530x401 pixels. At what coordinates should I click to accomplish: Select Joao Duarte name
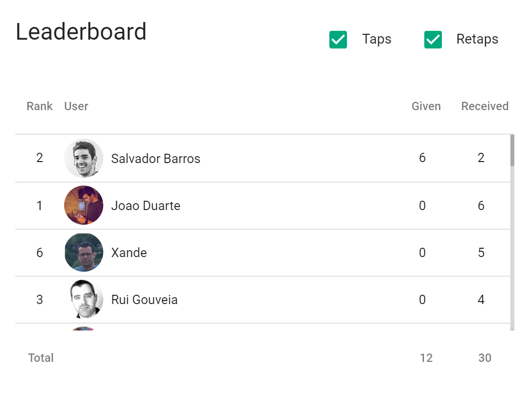click(146, 206)
